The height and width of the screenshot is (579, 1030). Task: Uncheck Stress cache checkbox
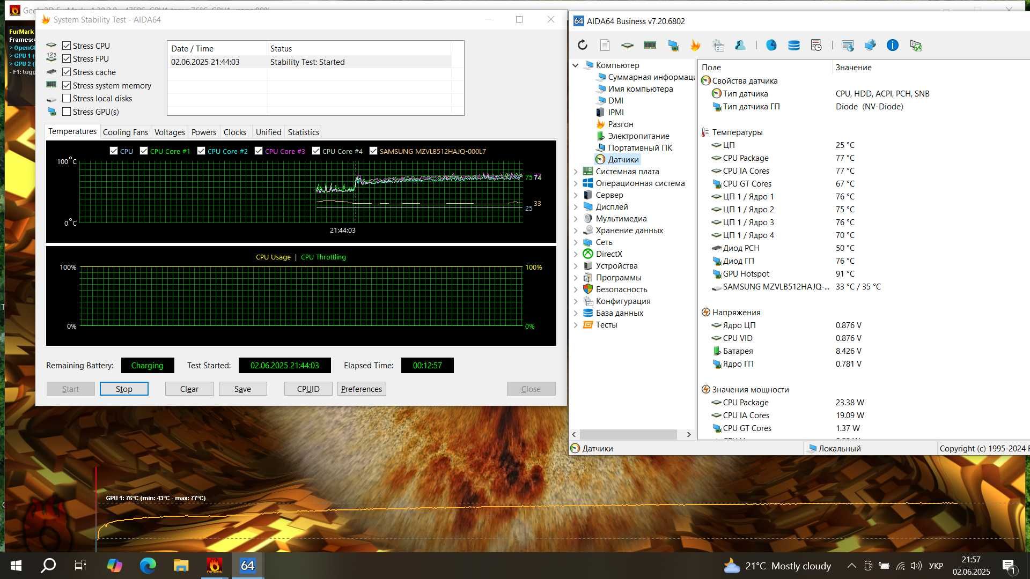point(67,72)
